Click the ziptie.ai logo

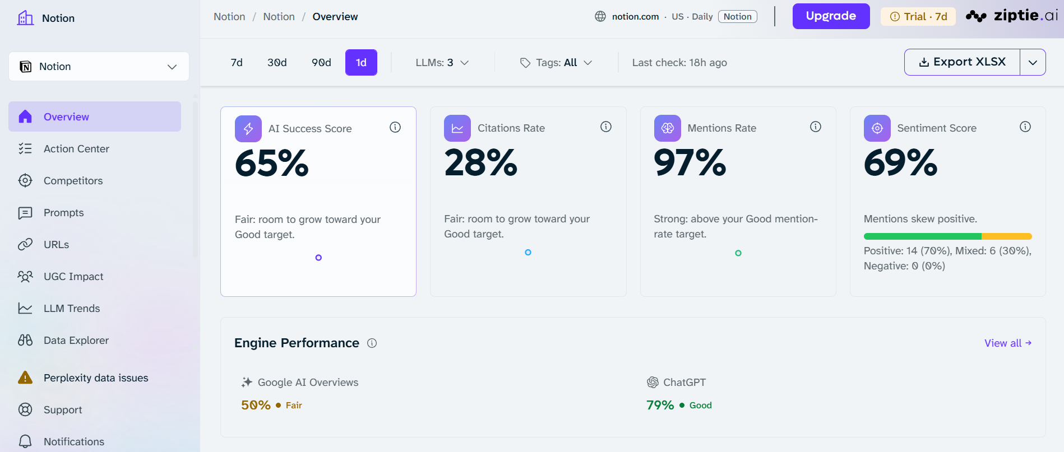(x=1012, y=16)
